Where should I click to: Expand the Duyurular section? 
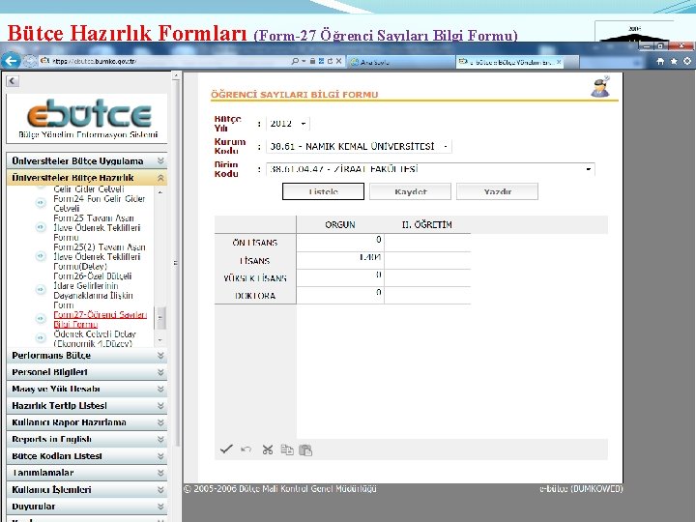point(87,506)
